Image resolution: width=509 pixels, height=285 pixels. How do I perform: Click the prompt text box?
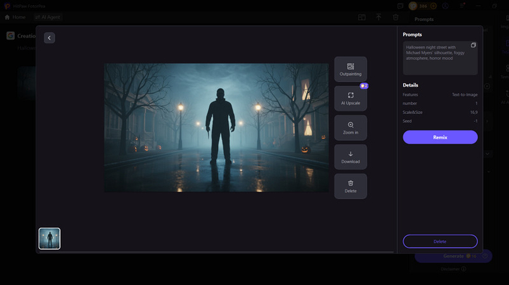[x=440, y=58]
